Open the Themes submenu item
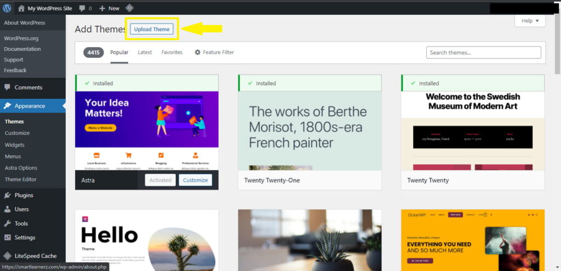Screen dimensions: 561x271 tap(14, 122)
